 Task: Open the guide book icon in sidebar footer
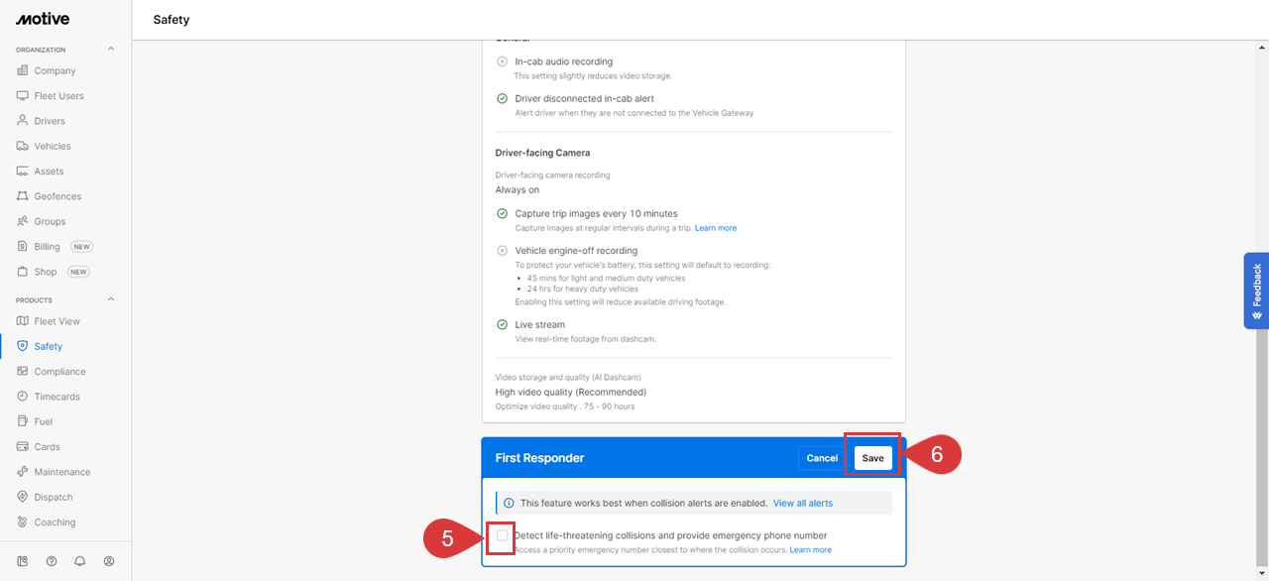[x=23, y=561]
